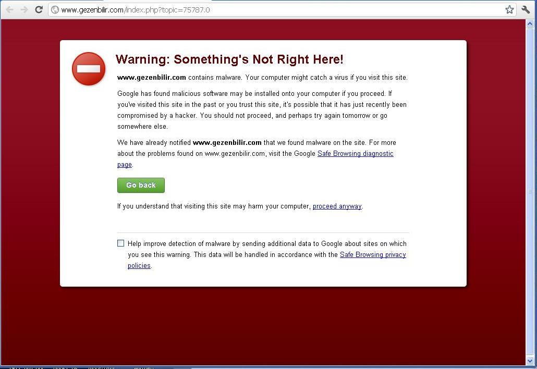
Task: Click the globe site info icon
Action: point(55,9)
